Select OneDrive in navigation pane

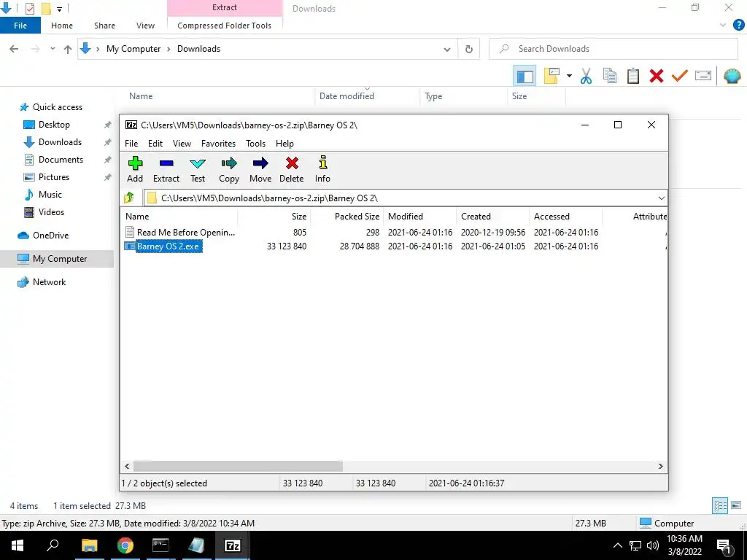50,236
